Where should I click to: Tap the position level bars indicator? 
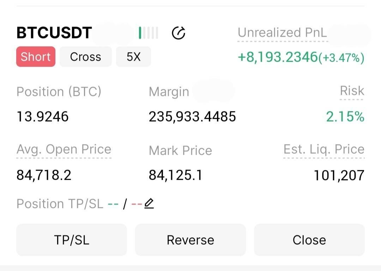[x=149, y=33]
